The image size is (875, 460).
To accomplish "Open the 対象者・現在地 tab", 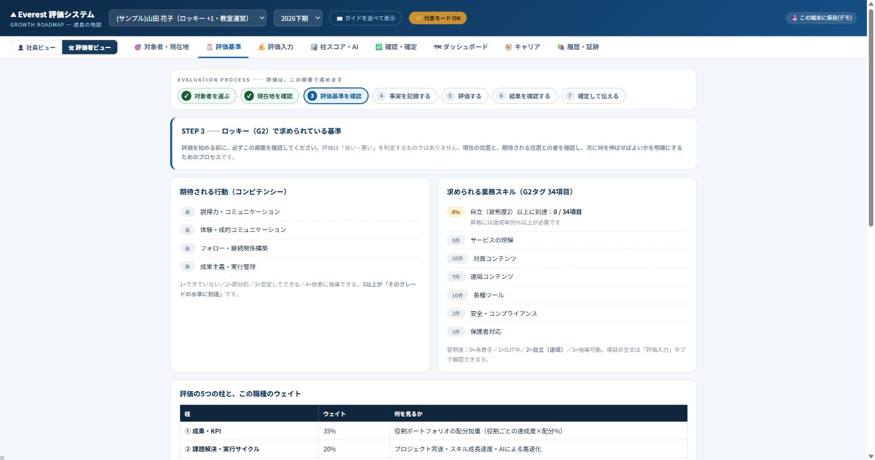I will [x=161, y=47].
